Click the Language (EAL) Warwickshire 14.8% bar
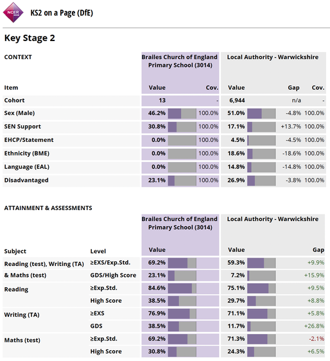The width and height of the screenshot is (330, 361). pyautogui.click(x=261, y=167)
